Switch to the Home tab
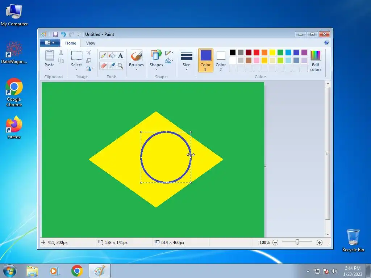Viewport: 371px width, 278px height. coord(71,43)
